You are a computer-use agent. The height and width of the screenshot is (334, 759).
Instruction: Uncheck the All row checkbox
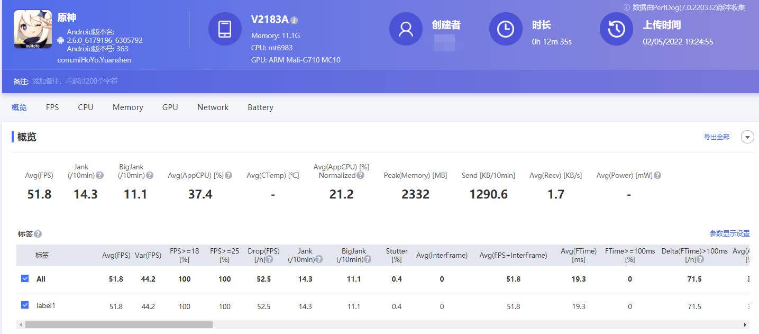pyautogui.click(x=25, y=278)
